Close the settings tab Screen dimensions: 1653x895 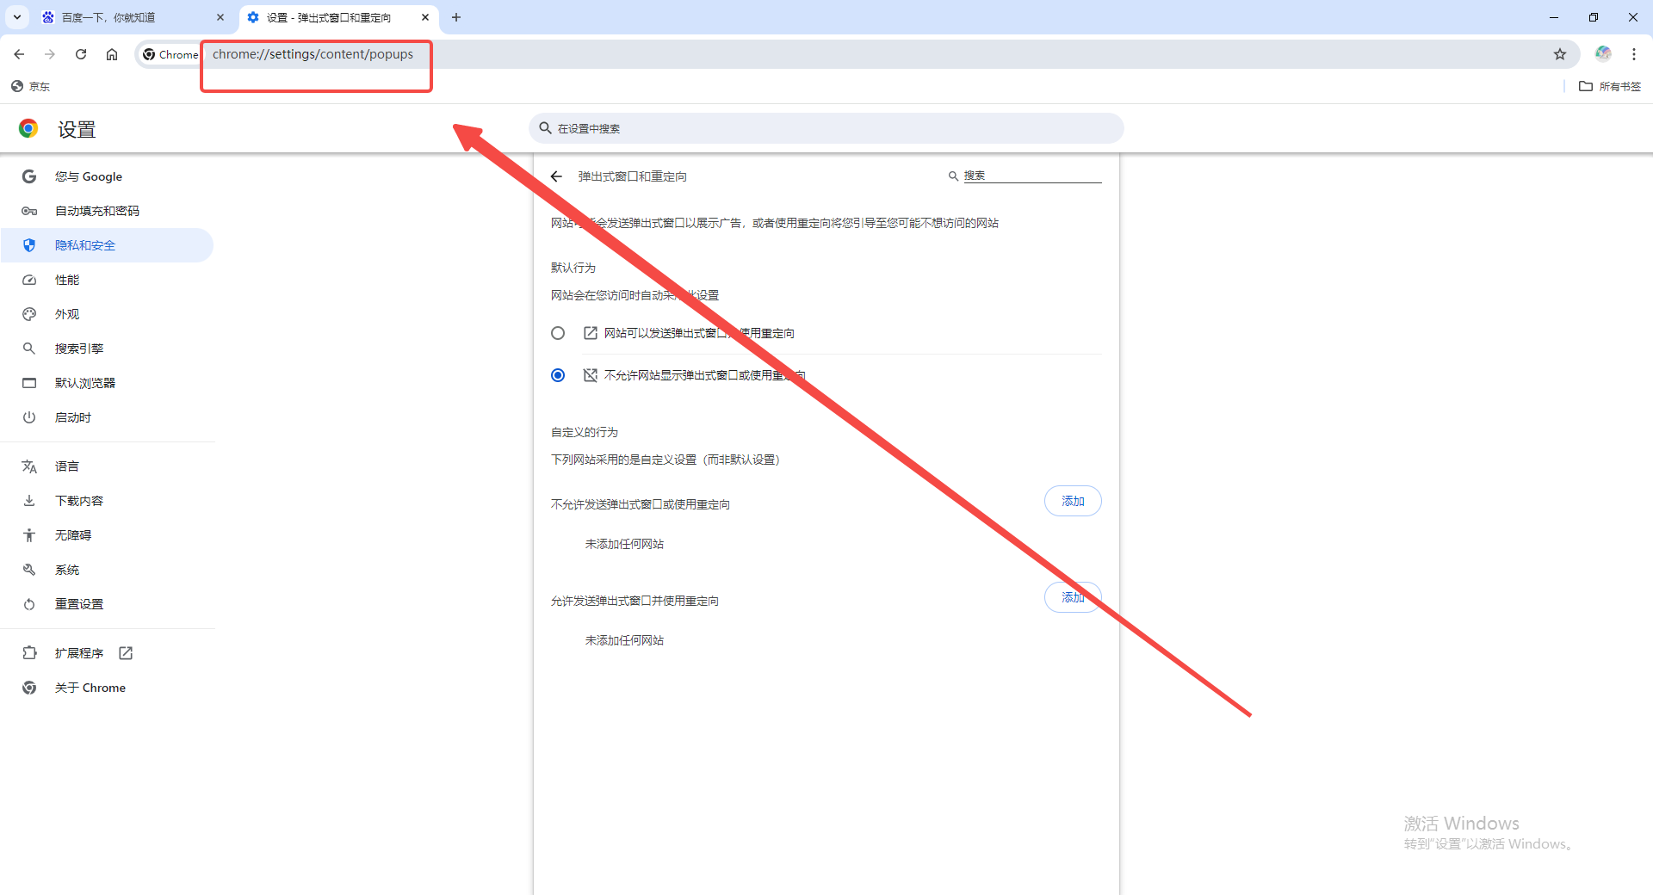pos(425,17)
